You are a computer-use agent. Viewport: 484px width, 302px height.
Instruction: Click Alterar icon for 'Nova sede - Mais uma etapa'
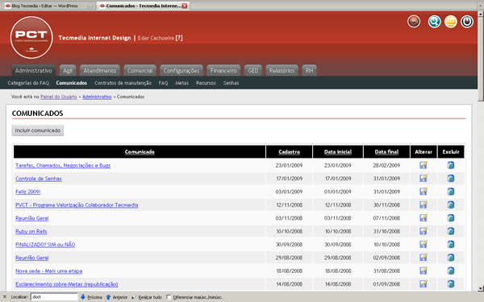coord(423,271)
